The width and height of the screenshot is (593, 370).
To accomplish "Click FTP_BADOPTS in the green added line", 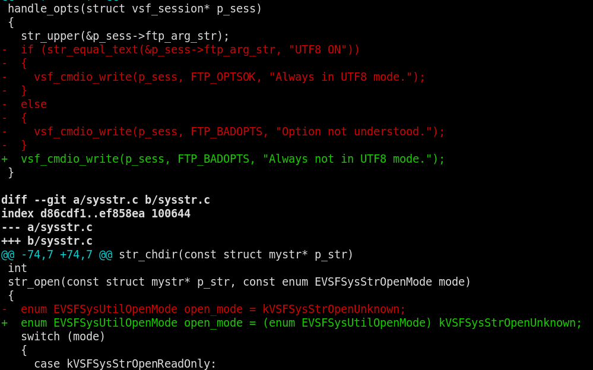I will tap(213, 159).
